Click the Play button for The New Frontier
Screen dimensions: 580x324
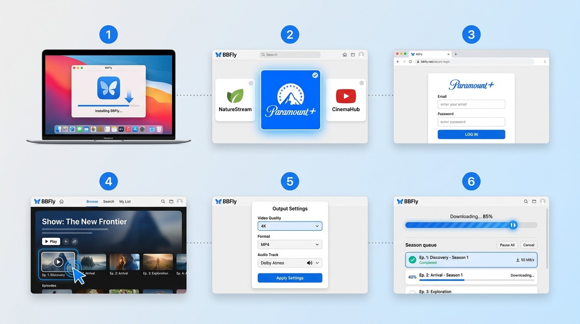tap(51, 242)
